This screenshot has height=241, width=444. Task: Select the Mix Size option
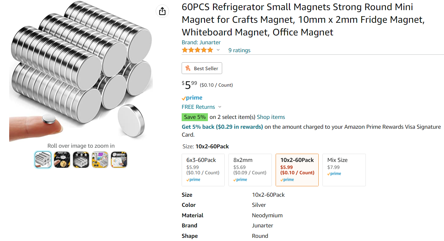click(x=344, y=170)
